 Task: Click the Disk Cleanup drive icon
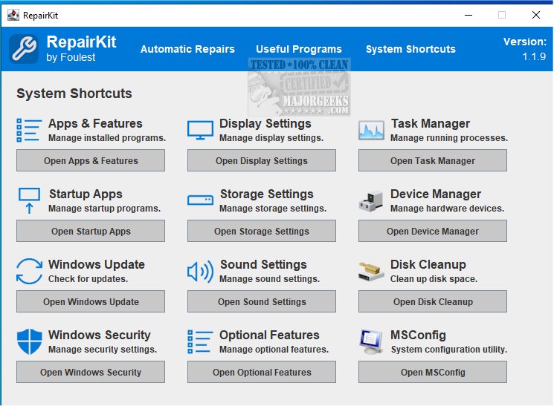point(371,271)
